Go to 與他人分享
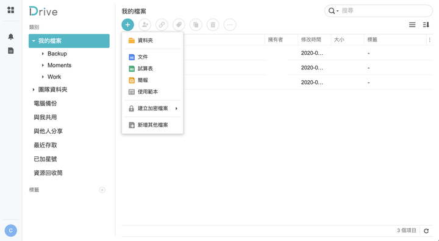This screenshot has height=241, width=439. (x=48, y=131)
